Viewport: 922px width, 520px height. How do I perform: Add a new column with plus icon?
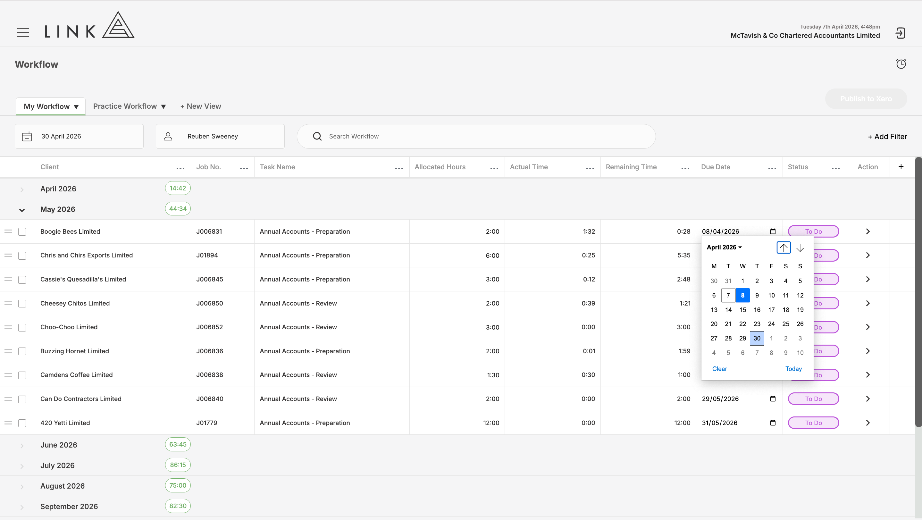[901, 166]
